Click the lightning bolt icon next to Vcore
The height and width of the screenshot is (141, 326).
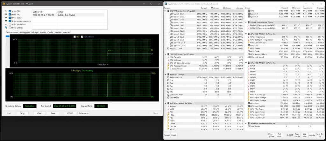pos(167,121)
